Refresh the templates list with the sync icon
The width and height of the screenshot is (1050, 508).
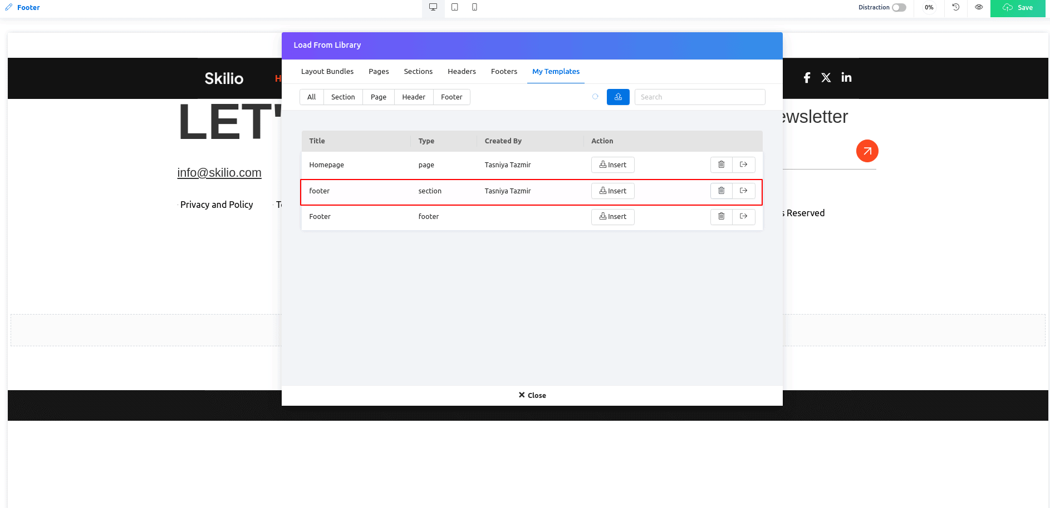point(595,97)
